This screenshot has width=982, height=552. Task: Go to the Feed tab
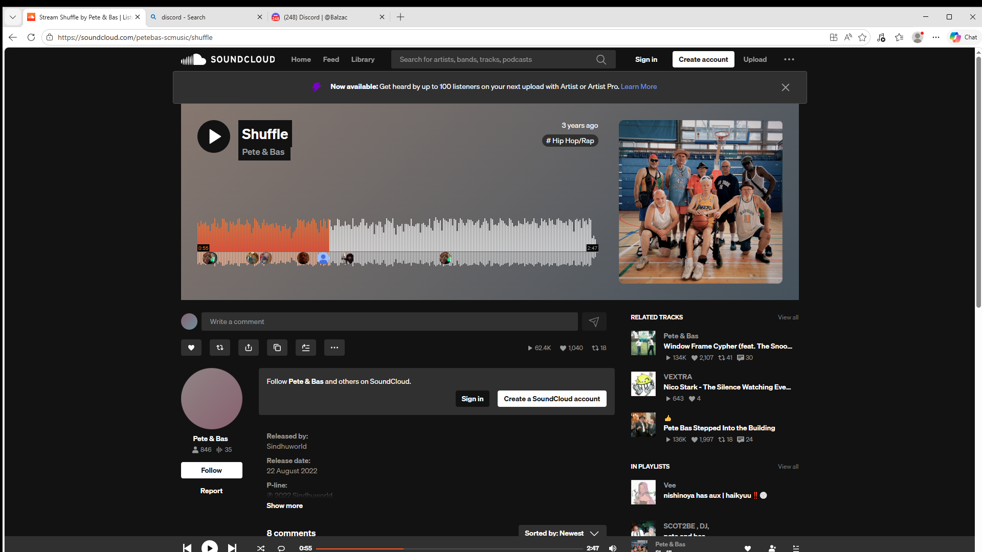tap(331, 59)
